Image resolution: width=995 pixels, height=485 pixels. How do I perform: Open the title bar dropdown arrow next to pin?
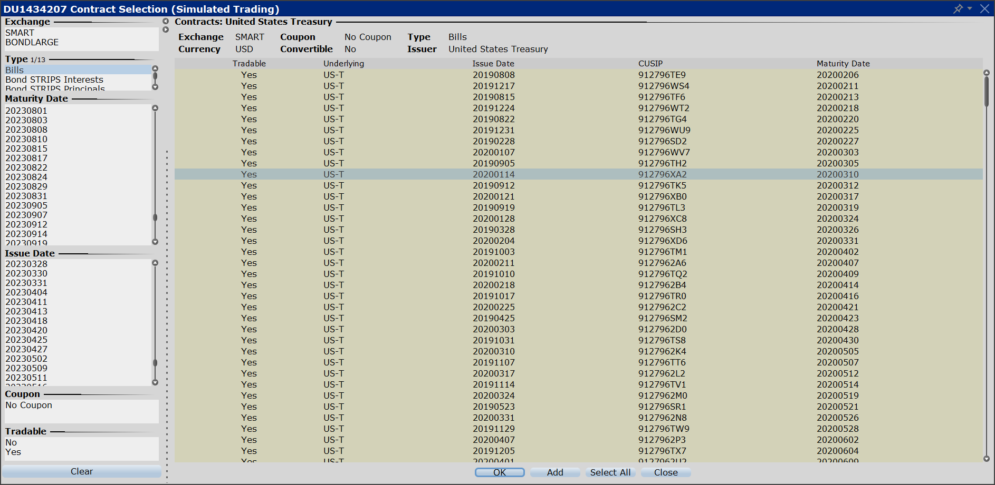point(970,8)
